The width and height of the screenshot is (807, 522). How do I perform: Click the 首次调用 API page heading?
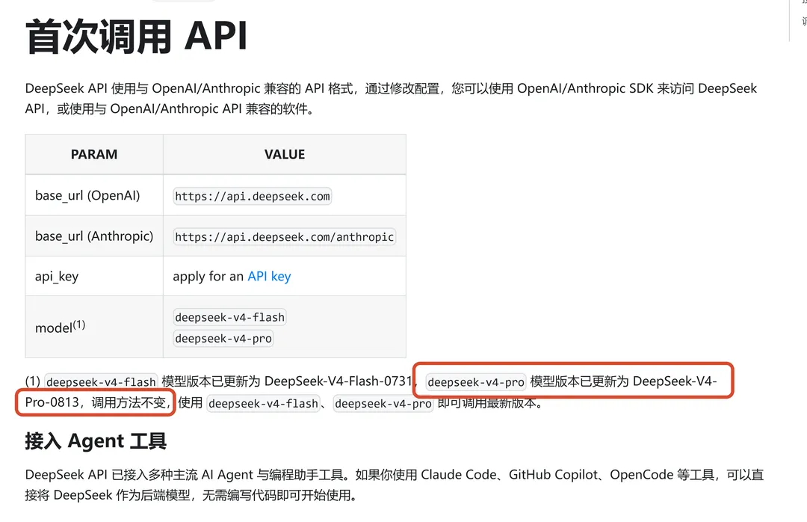(x=137, y=36)
